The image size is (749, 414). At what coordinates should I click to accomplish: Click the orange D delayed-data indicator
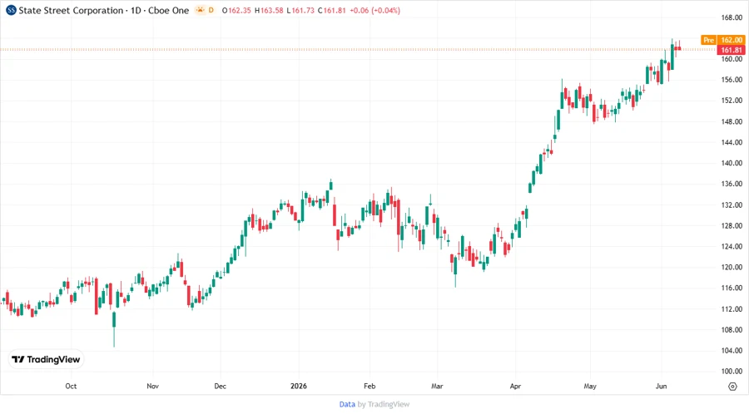[211, 10]
